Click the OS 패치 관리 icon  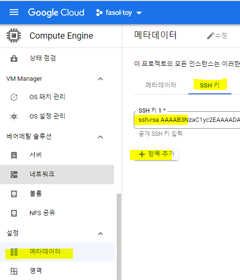tap(14, 97)
